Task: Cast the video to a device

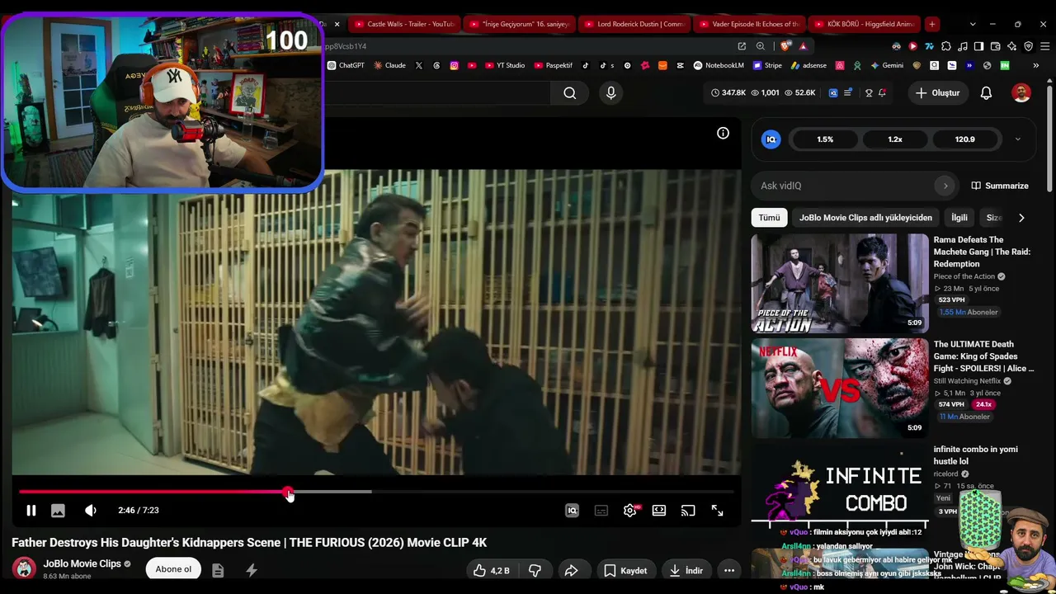Action: click(x=688, y=511)
